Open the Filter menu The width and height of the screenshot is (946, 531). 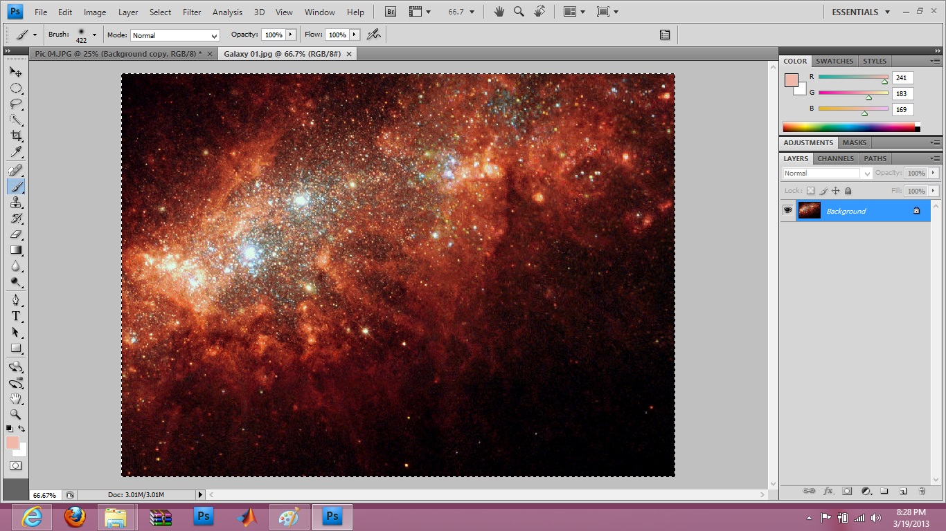192,12
